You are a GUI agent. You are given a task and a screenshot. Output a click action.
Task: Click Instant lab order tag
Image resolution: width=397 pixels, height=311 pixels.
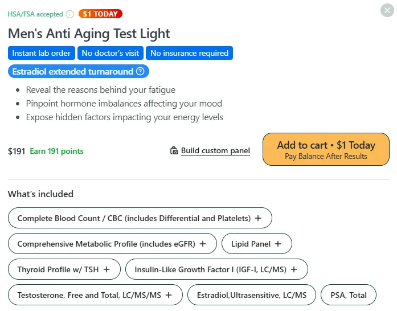pyautogui.click(x=42, y=53)
